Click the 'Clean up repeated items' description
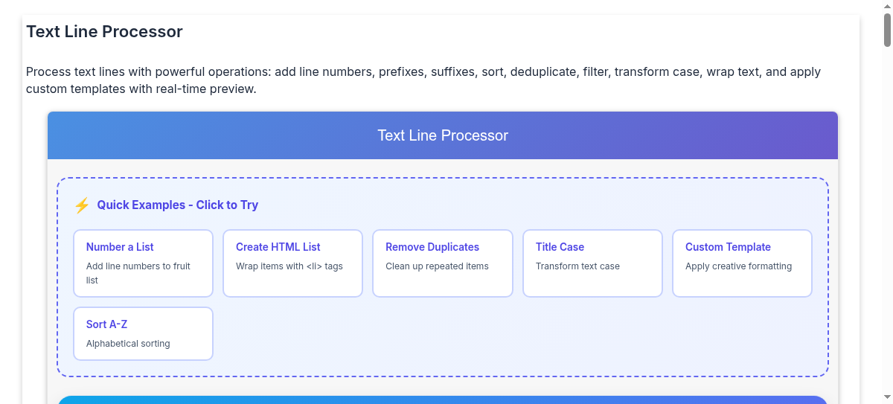Screen dimensions: 893x404 pos(437,266)
